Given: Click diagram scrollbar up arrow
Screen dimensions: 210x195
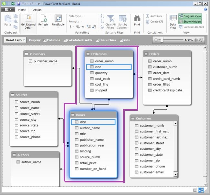Looking at the screenshot, I should [x=205, y=47].
